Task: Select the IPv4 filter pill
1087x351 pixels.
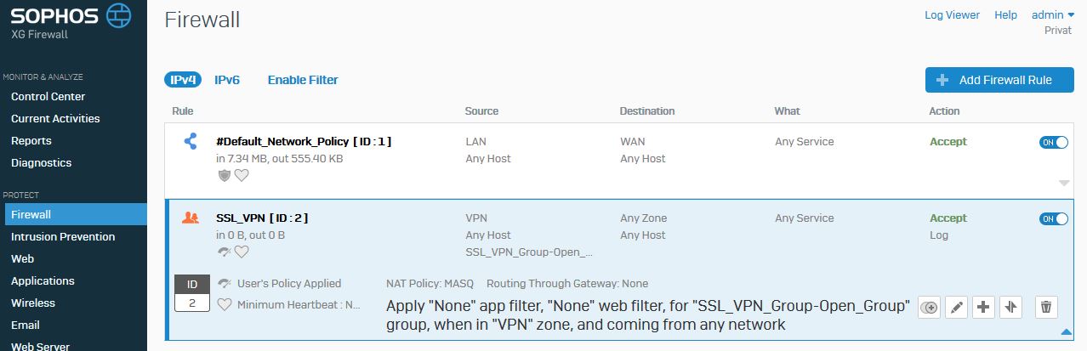Action: [x=183, y=80]
